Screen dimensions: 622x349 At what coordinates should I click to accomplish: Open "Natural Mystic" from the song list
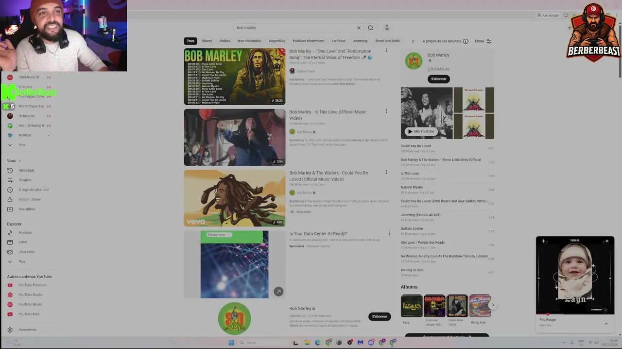[412, 187]
